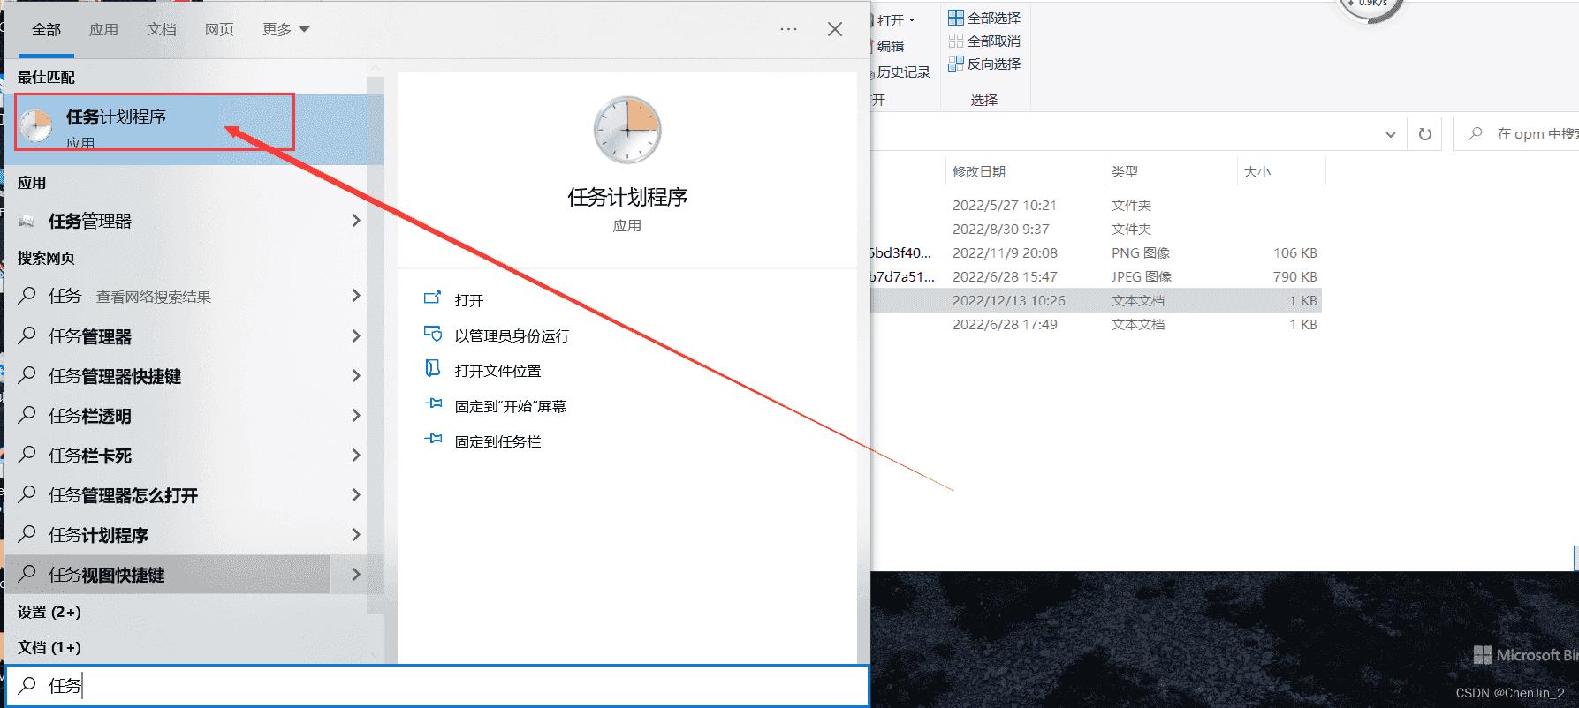
Task: Click 编辑 in Explorer ribbon
Action: (891, 46)
